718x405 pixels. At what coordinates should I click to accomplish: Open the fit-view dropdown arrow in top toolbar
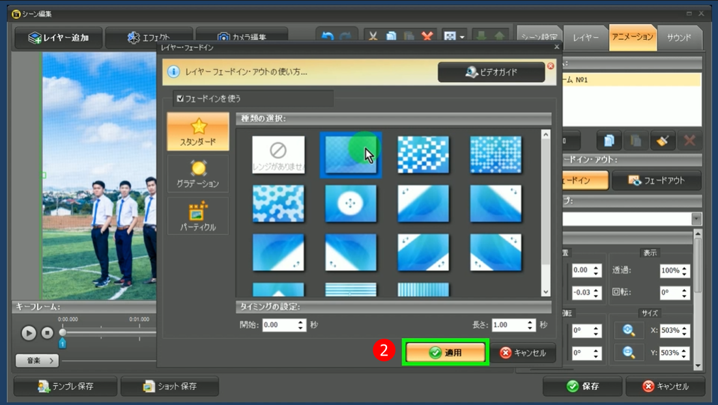(x=462, y=38)
